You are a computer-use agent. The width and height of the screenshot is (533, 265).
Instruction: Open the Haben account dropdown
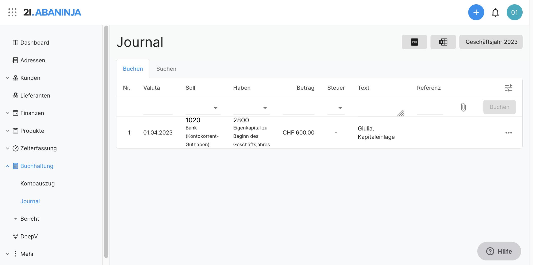265,108
